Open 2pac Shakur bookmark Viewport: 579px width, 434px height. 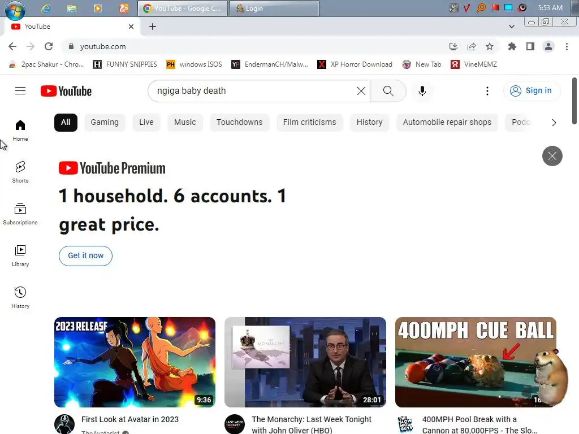[46, 64]
